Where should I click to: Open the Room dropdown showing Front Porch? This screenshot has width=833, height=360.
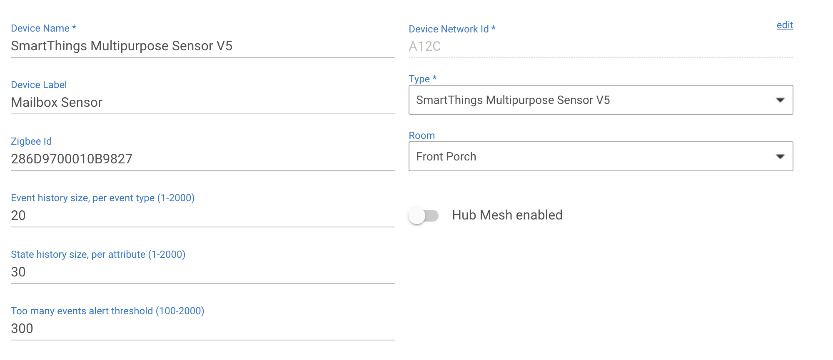click(601, 156)
